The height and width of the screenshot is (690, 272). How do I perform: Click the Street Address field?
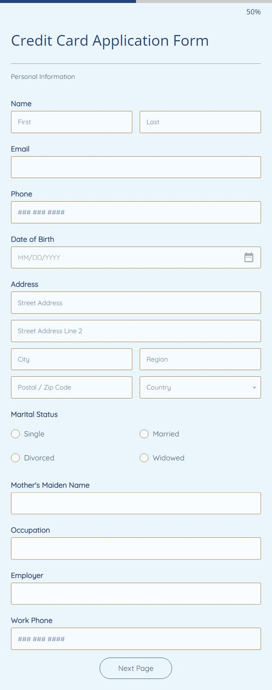tap(136, 303)
